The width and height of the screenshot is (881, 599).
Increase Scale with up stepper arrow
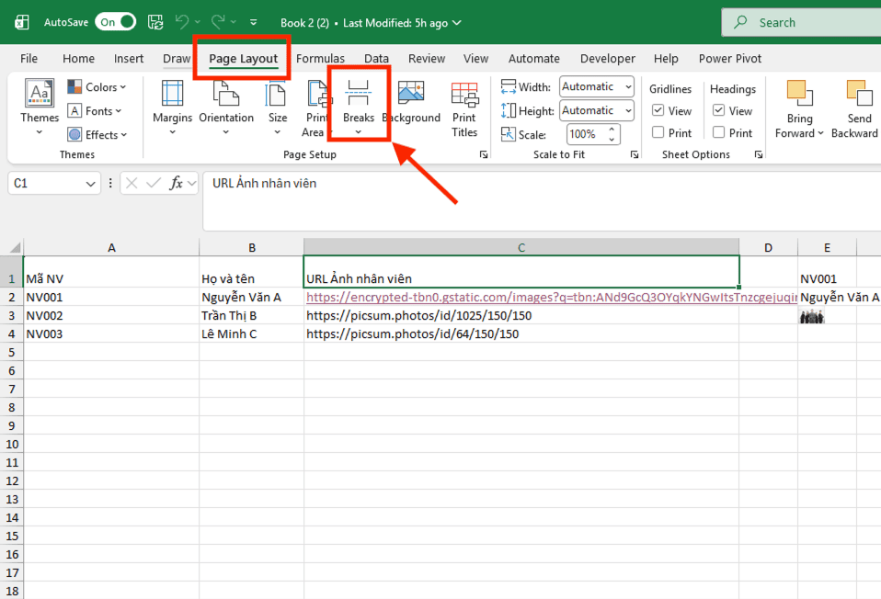click(612, 130)
